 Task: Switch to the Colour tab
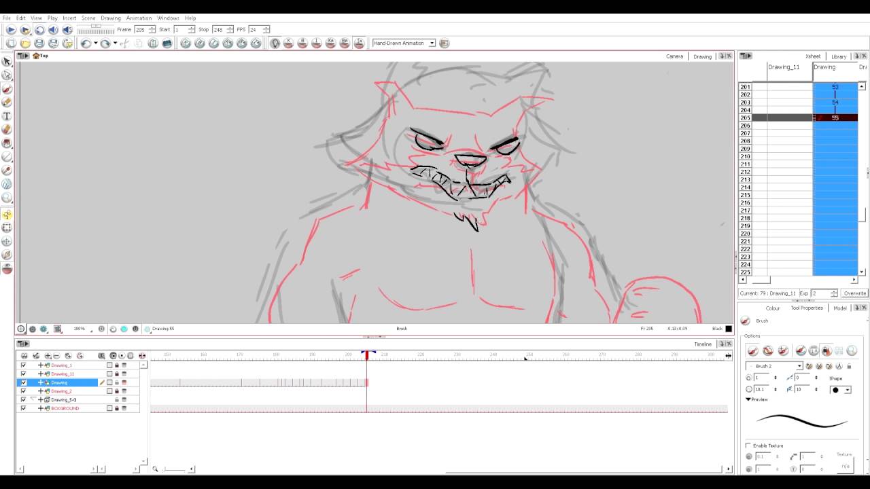click(772, 308)
